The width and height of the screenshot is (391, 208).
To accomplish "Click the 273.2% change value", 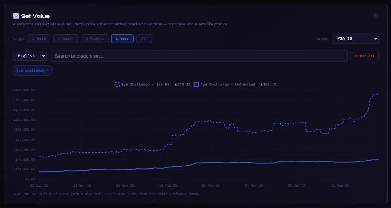I will (182, 85).
